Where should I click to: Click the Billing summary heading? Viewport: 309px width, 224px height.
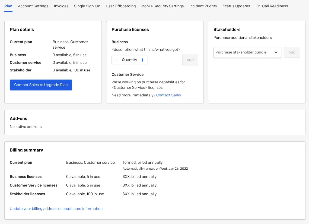tap(26, 150)
